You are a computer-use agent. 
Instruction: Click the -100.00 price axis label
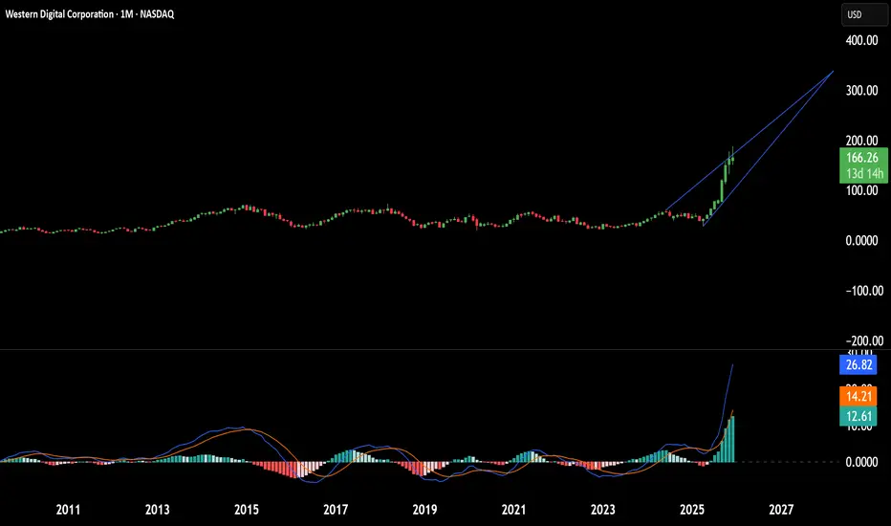click(x=864, y=291)
